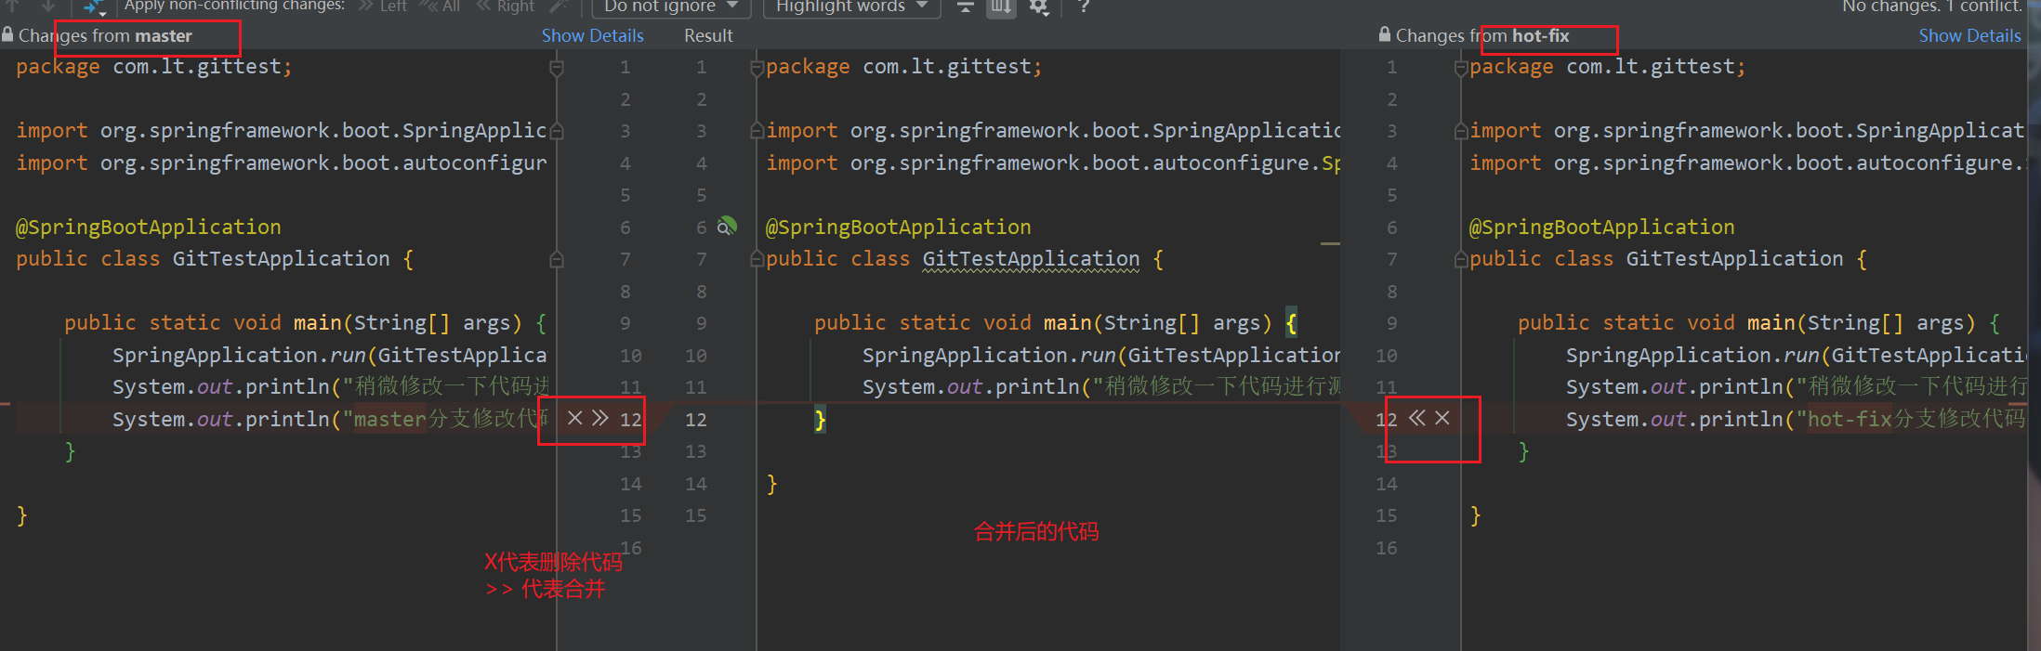Click the 'Result' pane label
This screenshot has width=2041, height=651.
coord(708,35)
